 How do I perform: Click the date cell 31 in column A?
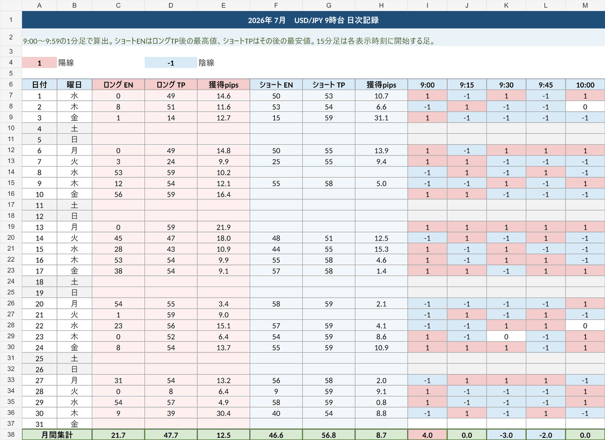[x=39, y=423]
